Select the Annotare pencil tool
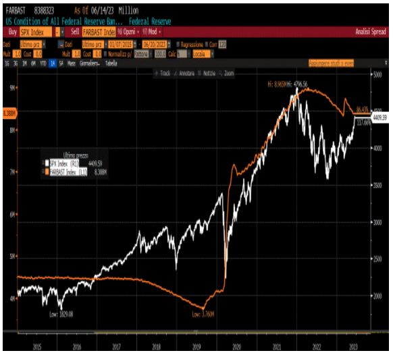This screenshot has height=355, width=393. (x=184, y=74)
